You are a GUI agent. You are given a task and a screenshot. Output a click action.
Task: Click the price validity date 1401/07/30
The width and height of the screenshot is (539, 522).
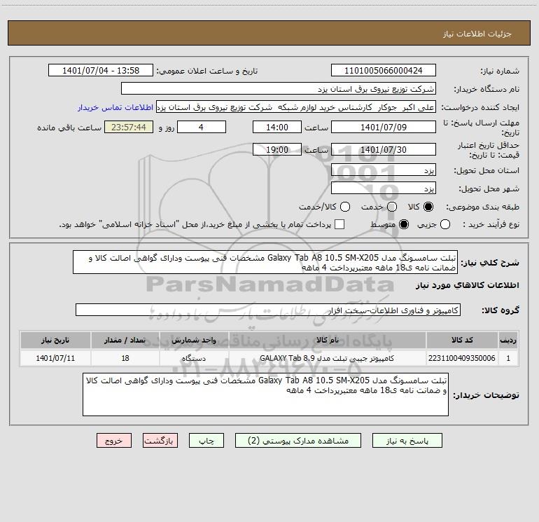[384, 149]
